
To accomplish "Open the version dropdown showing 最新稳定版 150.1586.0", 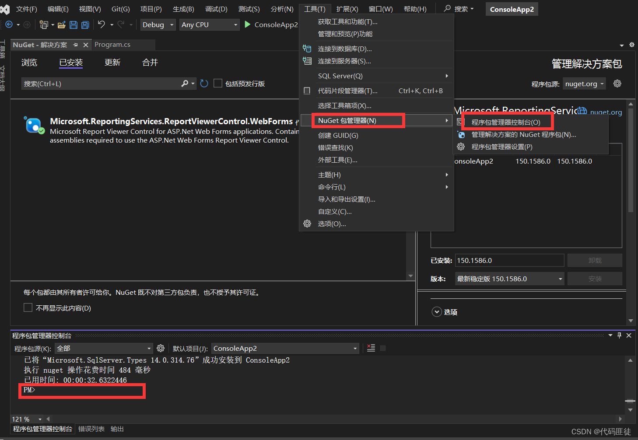I will pos(510,279).
